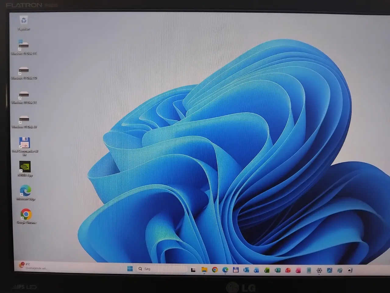Viewport: 390px width, 293px height.
Task: Select the Microsoft Edge desktop shortcut
Action: point(26,193)
